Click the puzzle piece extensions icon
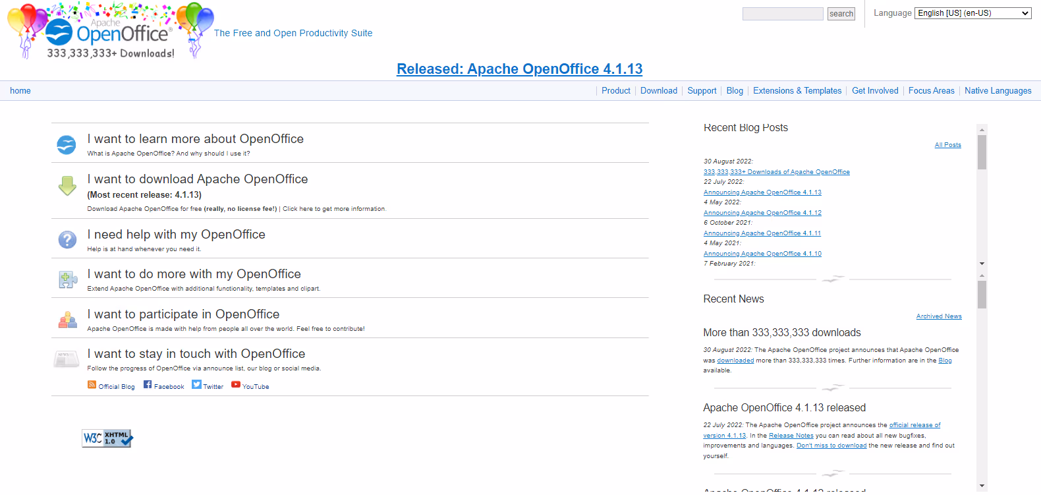Viewport: 1041px width, 495px height. pyautogui.click(x=68, y=280)
